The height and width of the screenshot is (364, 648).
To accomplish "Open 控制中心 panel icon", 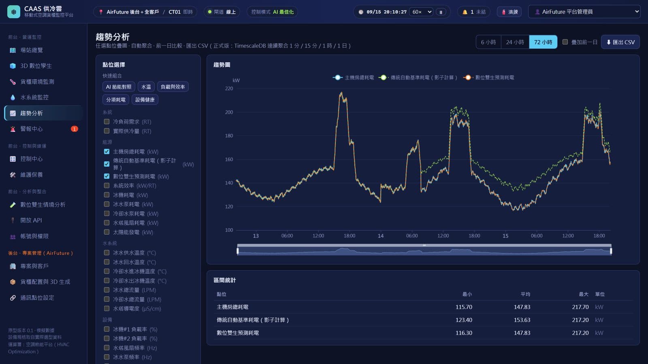I will pyautogui.click(x=13, y=159).
